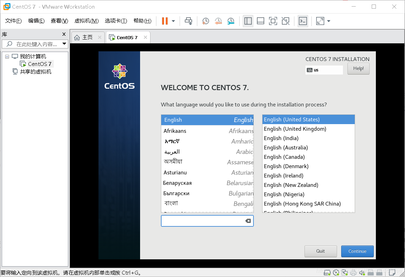Select Bengali in the language list
This screenshot has height=277, width=405.
pos(207,204)
